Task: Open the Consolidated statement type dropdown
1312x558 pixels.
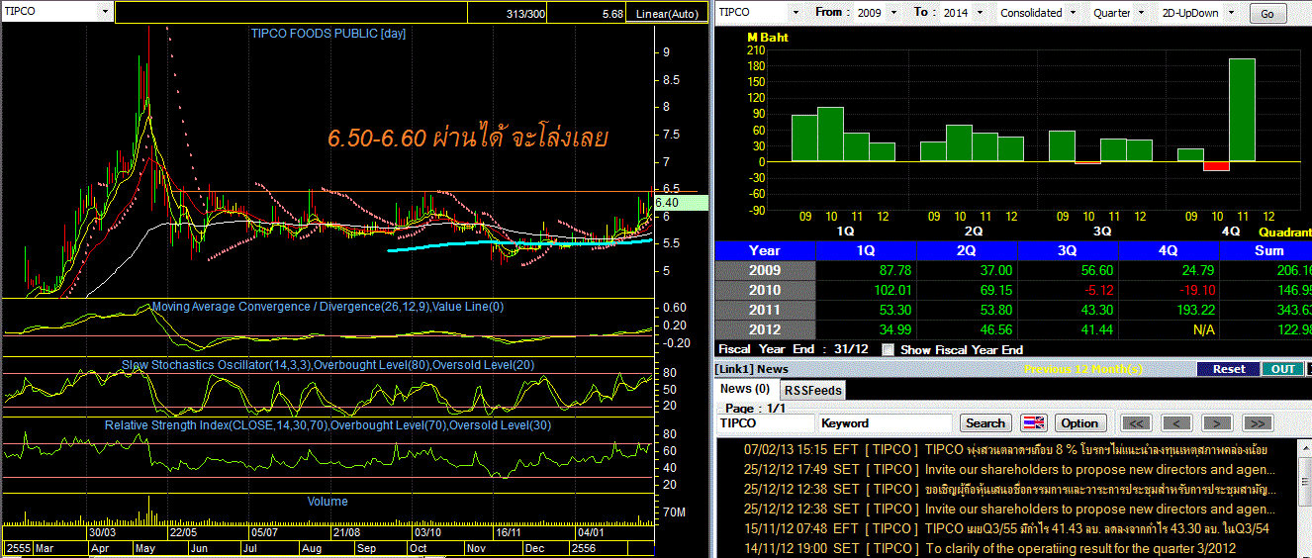Action: point(1072,13)
